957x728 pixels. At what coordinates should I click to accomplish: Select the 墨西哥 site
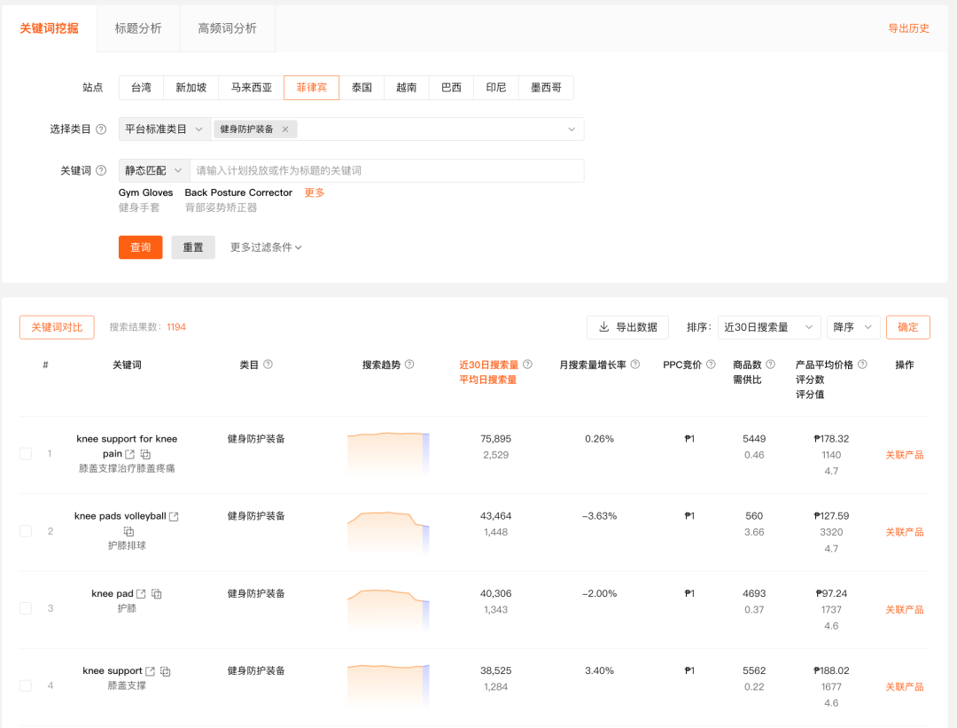pos(546,87)
